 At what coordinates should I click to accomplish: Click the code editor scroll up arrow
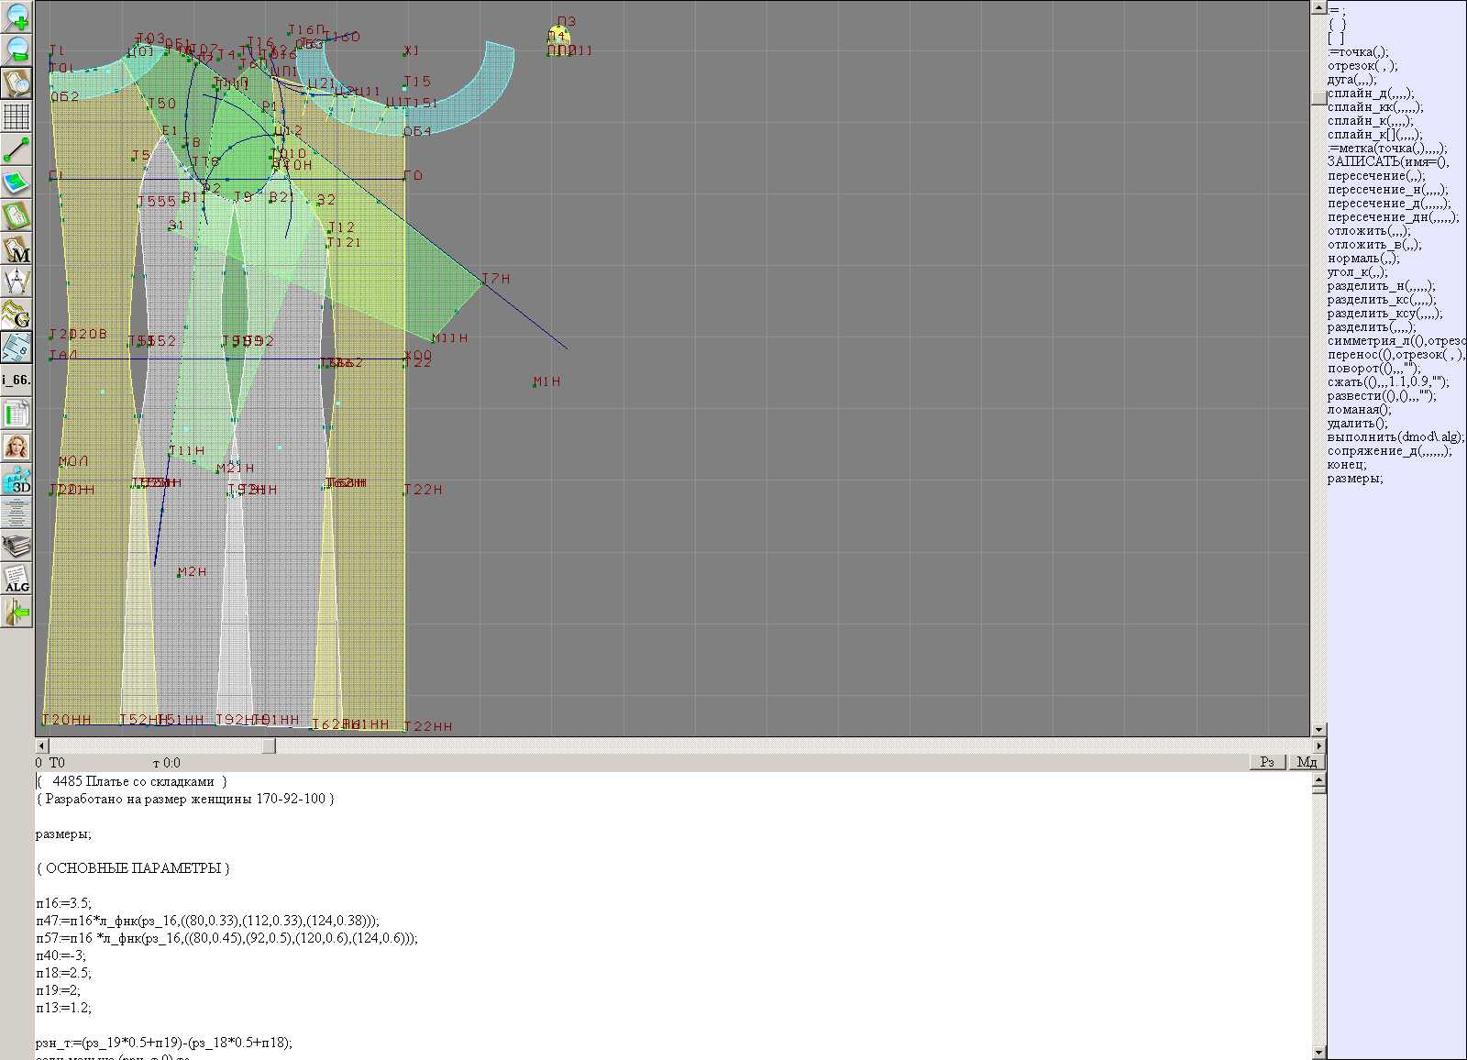[x=1318, y=779]
